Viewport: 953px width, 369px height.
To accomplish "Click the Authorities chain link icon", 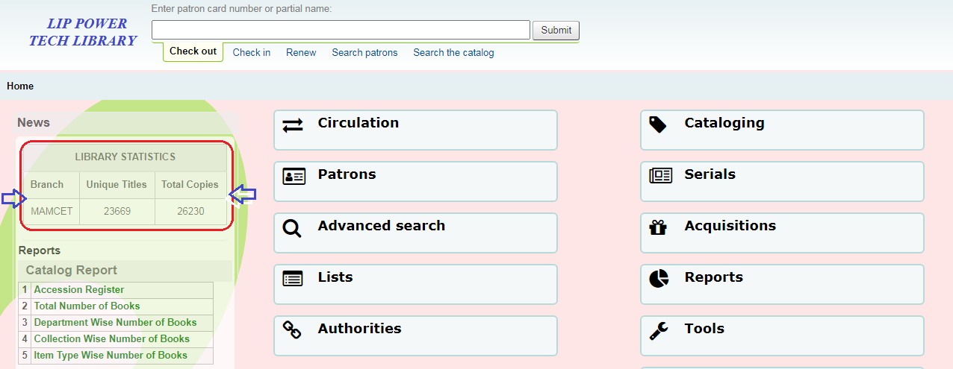I will click(x=292, y=329).
